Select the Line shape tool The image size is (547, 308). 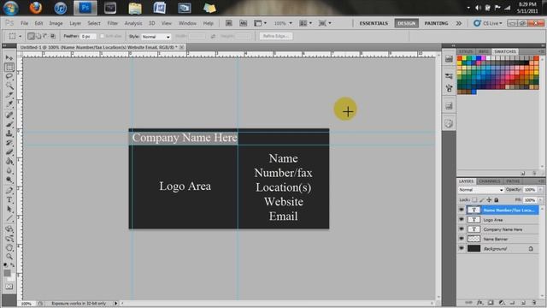point(9,219)
